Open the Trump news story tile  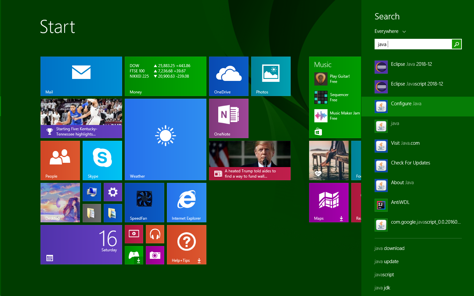(x=250, y=160)
